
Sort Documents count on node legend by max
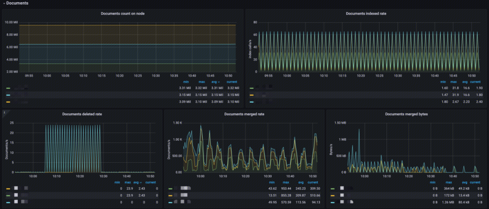click(x=201, y=82)
